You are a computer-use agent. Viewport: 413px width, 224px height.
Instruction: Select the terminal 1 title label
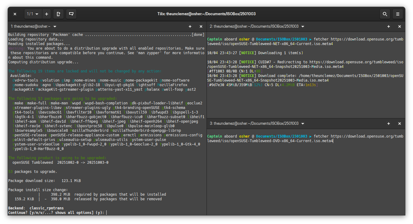click(30, 26)
